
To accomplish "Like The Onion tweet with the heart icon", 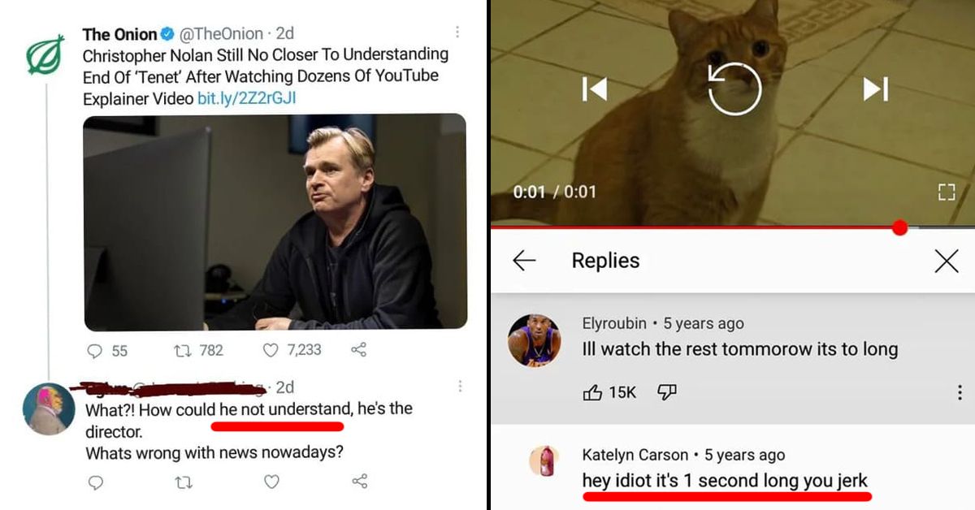I will [x=271, y=350].
